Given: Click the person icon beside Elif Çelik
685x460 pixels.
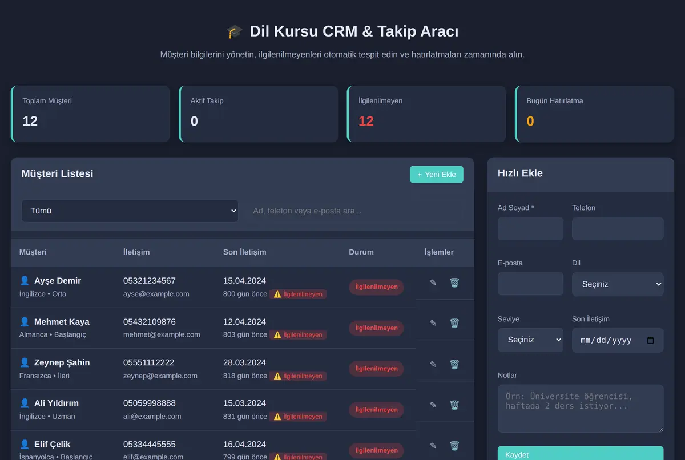Looking at the screenshot, I should click(x=25, y=444).
